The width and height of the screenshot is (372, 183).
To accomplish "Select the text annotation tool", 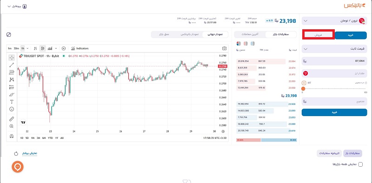I will coord(11,102).
